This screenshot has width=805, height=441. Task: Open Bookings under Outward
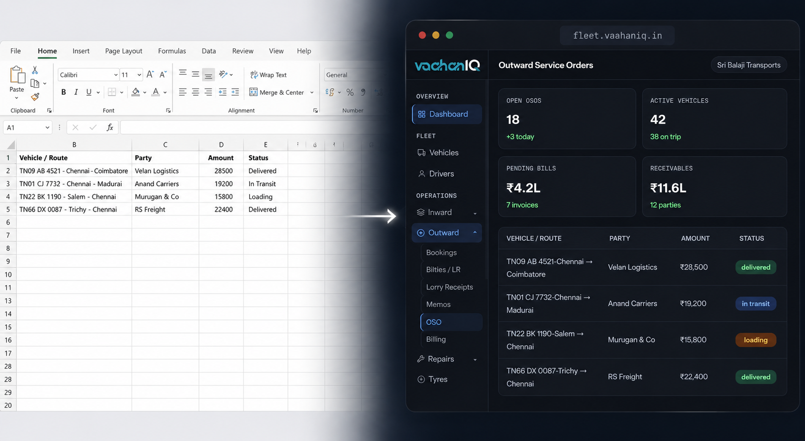click(x=441, y=253)
